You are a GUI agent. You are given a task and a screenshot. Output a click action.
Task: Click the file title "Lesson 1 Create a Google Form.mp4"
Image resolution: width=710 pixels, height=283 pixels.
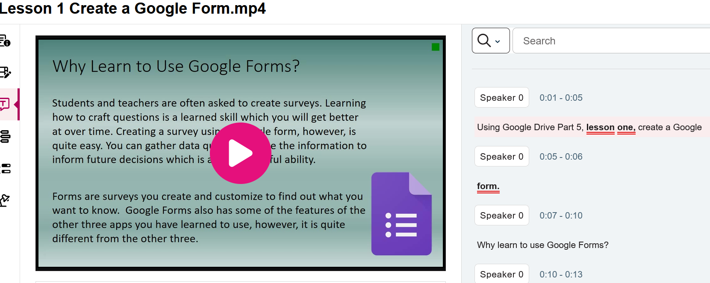coord(133,9)
